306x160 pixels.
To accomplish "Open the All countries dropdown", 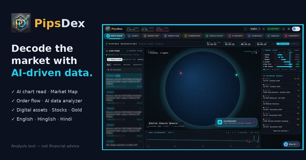I will 124,70.
